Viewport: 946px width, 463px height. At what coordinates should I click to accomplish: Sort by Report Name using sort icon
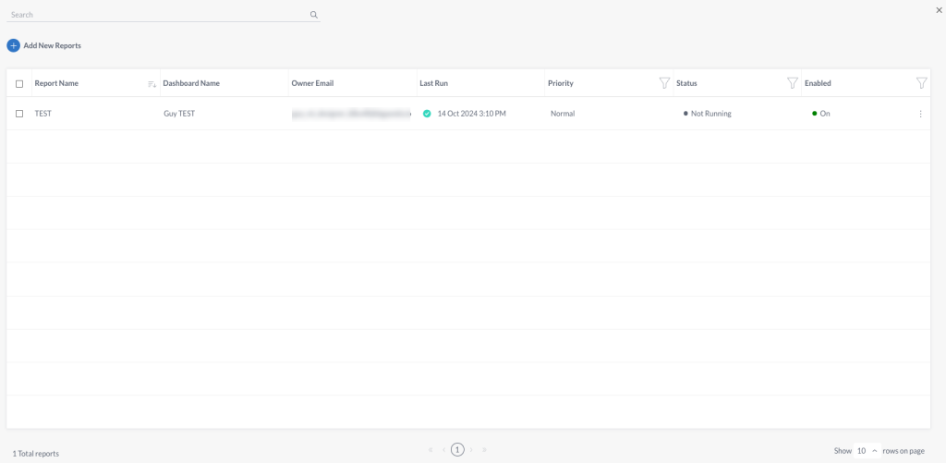(152, 84)
